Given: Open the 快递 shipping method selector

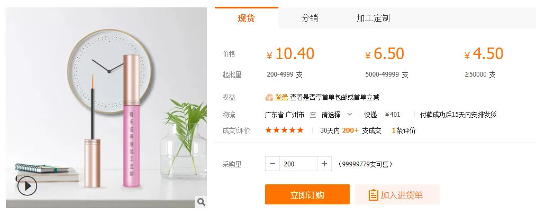Looking at the screenshot, I should tap(370, 115).
